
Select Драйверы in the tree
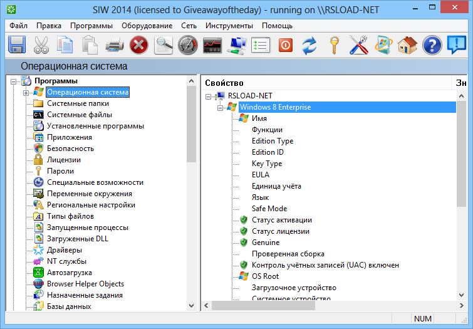[65, 250]
